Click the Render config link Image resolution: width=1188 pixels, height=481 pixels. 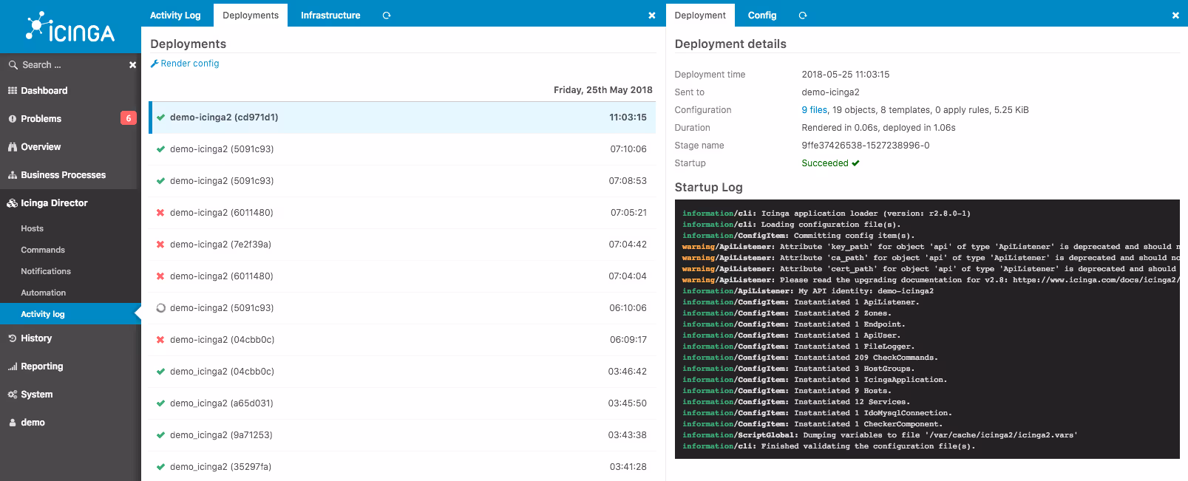tap(190, 64)
